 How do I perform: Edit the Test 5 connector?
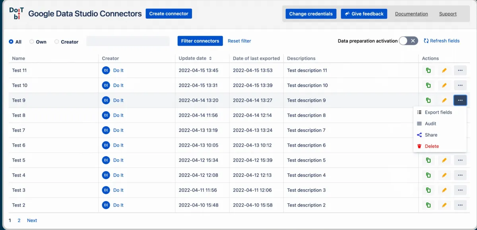tap(444, 160)
